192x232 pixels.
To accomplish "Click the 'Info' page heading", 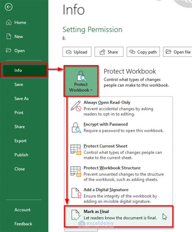I will click(74, 10).
